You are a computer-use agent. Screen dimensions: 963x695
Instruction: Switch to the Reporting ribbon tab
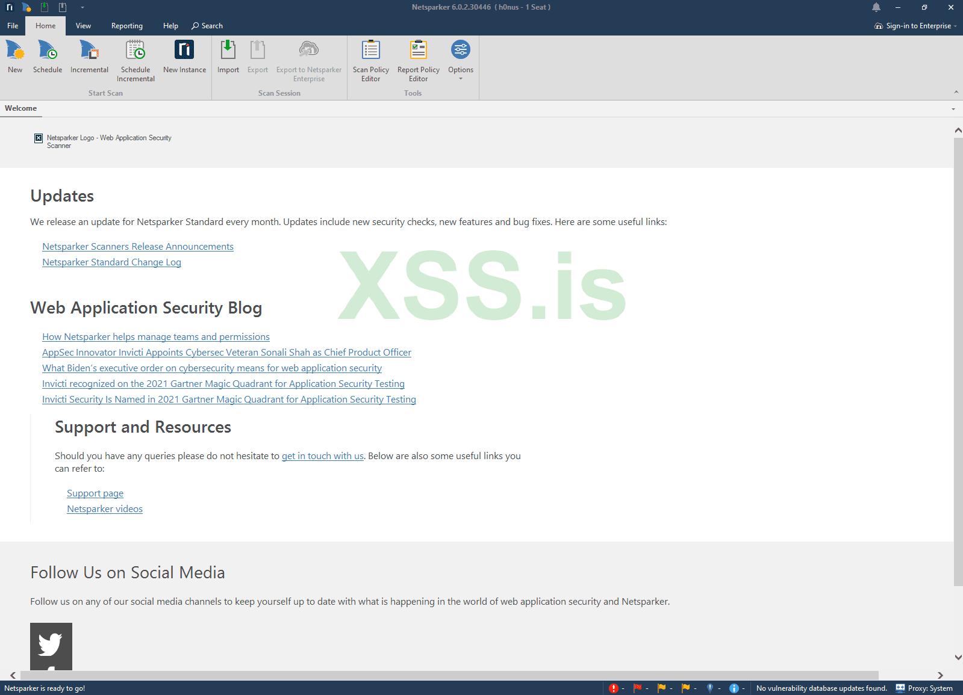tap(127, 26)
